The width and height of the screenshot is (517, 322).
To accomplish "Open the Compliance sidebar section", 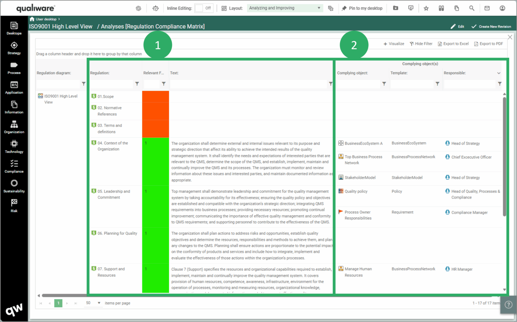I will click(x=14, y=167).
